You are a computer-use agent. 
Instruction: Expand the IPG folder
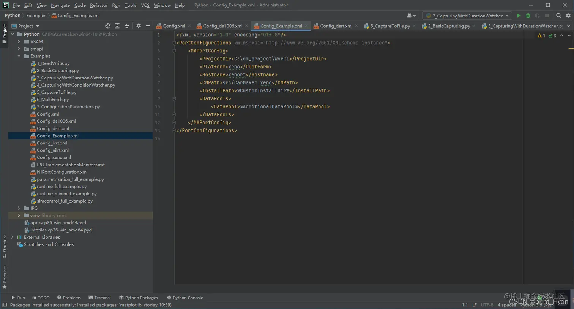point(19,208)
